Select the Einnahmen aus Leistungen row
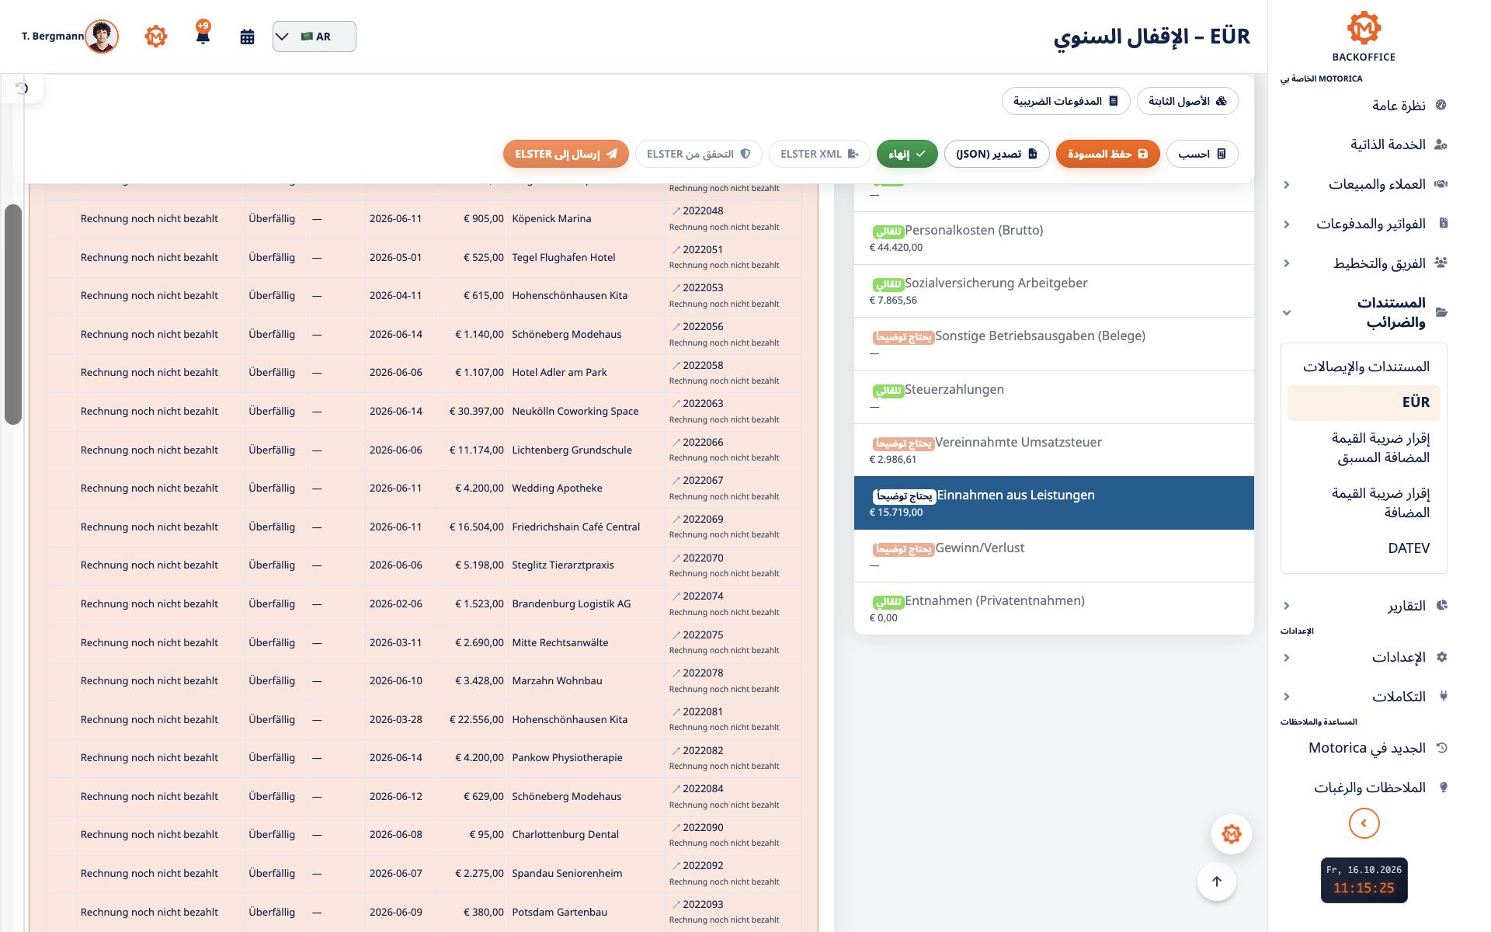The image size is (1491, 932). pyautogui.click(x=1054, y=503)
